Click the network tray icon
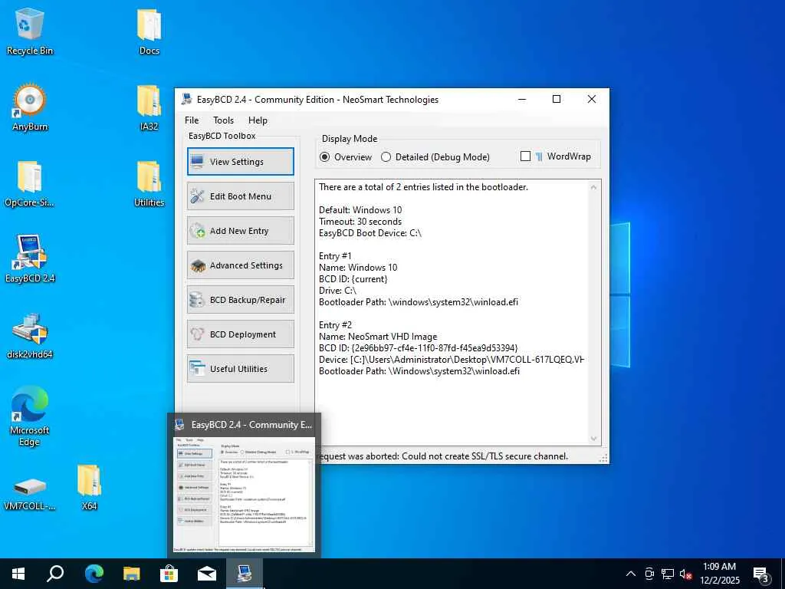 coord(668,574)
